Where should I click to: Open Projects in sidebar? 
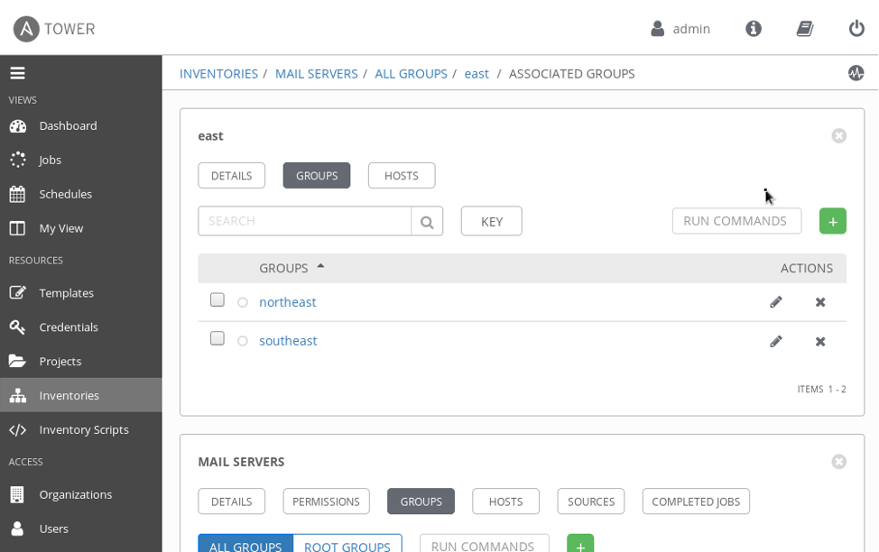[x=80, y=362]
